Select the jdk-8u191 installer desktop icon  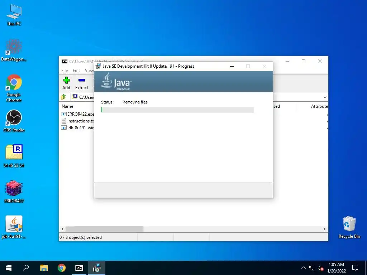[x=14, y=227]
